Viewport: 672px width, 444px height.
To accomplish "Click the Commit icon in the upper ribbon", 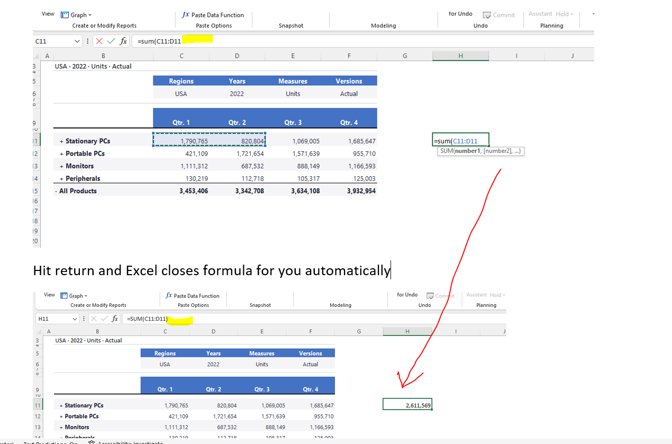I will pos(487,15).
